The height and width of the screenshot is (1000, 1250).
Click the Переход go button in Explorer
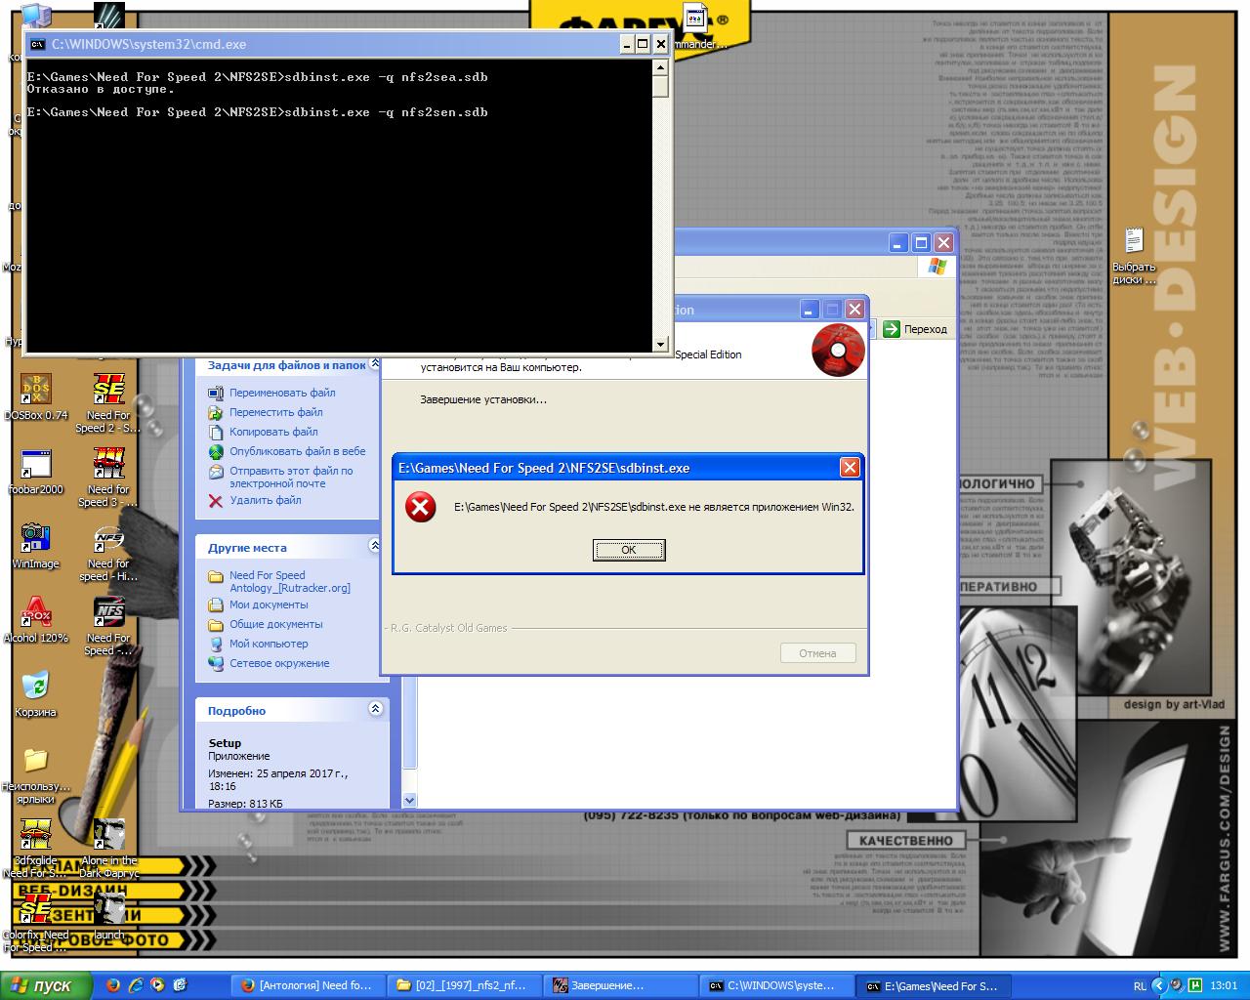tap(916, 329)
